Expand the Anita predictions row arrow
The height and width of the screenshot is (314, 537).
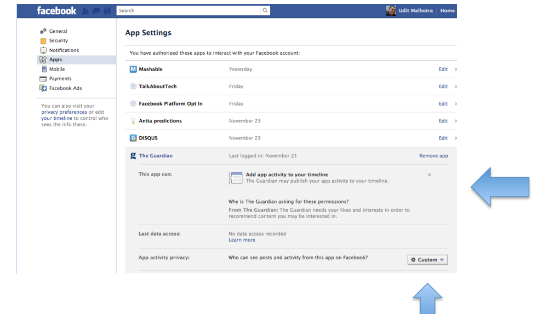[456, 121]
